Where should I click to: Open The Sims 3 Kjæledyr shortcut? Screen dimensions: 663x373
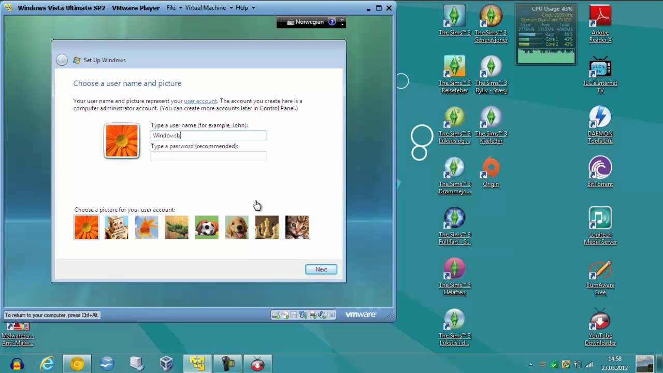point(491,125)
